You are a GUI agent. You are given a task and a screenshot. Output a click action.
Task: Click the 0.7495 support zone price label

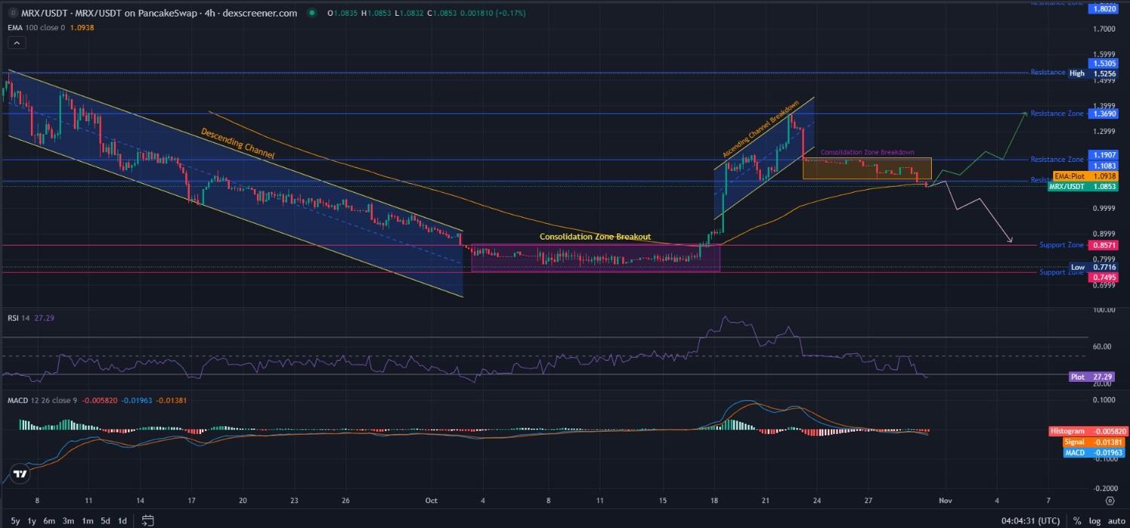click(1104, 277)
